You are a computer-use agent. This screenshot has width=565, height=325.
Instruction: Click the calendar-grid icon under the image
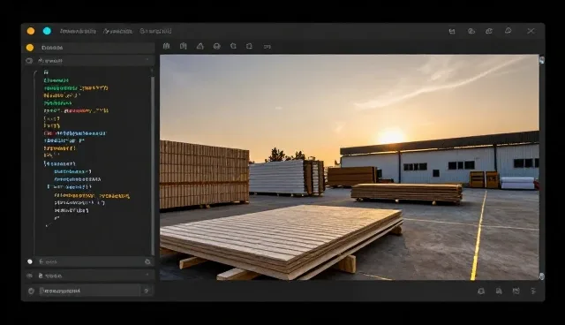pyautogui.click(x=516, y=291)
